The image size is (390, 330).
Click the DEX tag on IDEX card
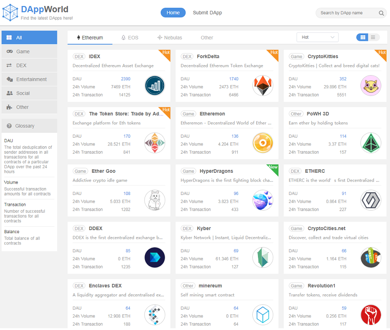click(x=79, y=57)
